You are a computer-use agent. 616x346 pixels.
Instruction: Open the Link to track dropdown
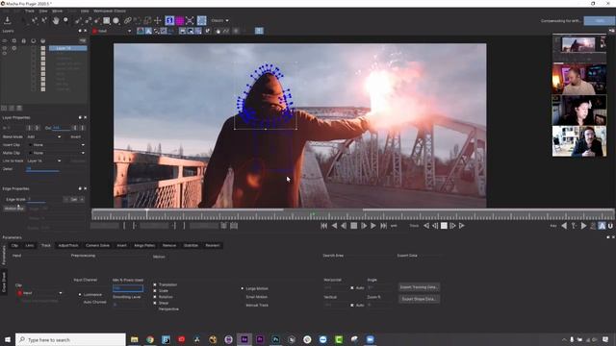tap(43, 161)
